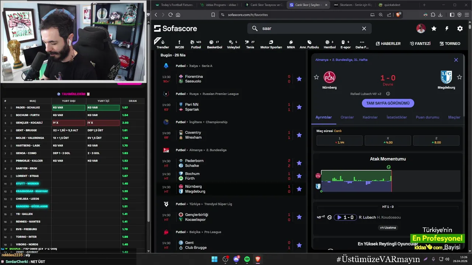472x265 pixels.
Task: Favorite the Nürnberg team with its star
Action: pyautogui.click(x=316, y=77)
